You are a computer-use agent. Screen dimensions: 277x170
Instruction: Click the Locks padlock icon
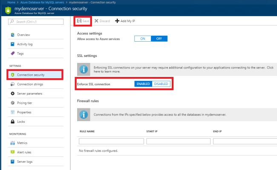(12, 122)
